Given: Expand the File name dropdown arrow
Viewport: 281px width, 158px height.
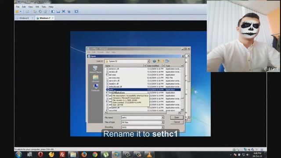Looking at the screenshot, I should 162,118.
